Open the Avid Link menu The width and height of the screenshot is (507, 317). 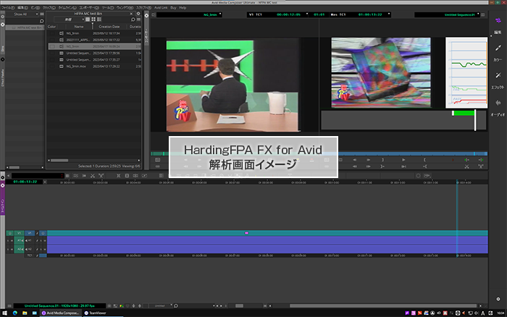[x=161, y=7]
